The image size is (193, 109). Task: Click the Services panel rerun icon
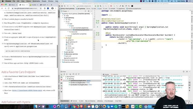pyautogui.click(x=62, y=74)
